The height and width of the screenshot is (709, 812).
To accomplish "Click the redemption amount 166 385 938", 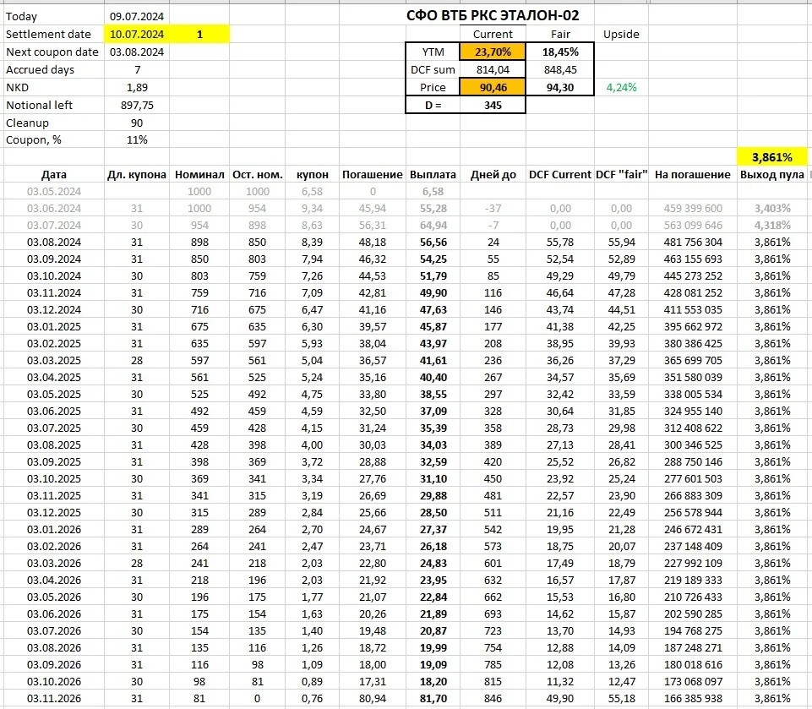I will pos(693,698).
